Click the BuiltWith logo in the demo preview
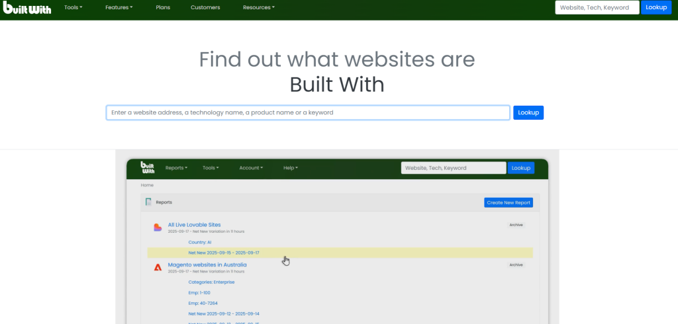This screenshot has width=678, height=324. 148,167
